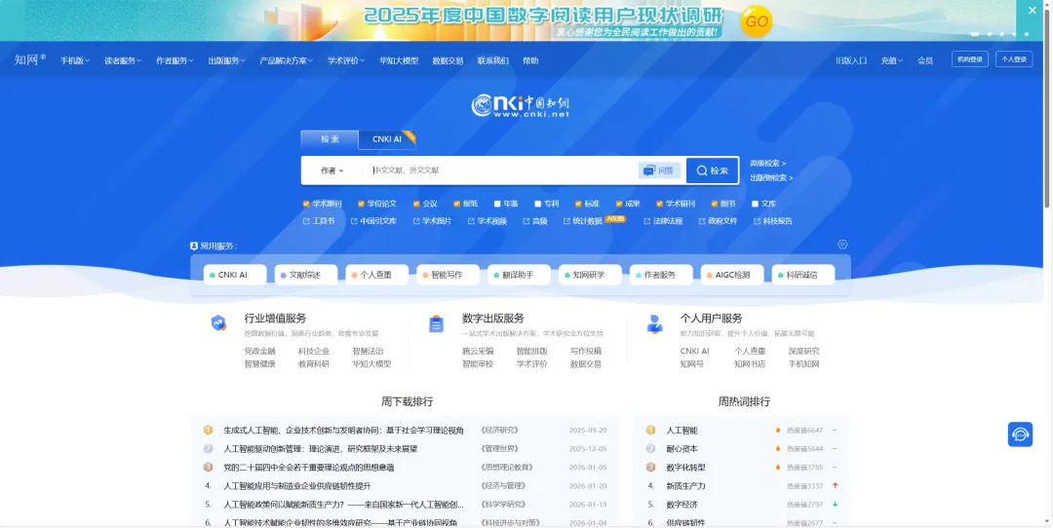This screenshot has width=1053, height=528.
Task: Expand the 手机版 menu
Action: [x=74, y=60]
